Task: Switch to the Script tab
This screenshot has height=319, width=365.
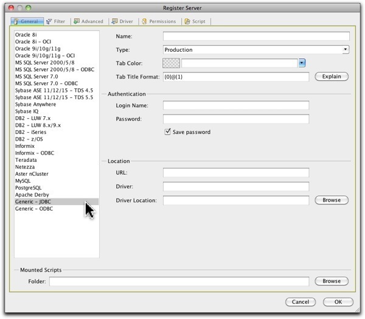Action: pos(195,21)
